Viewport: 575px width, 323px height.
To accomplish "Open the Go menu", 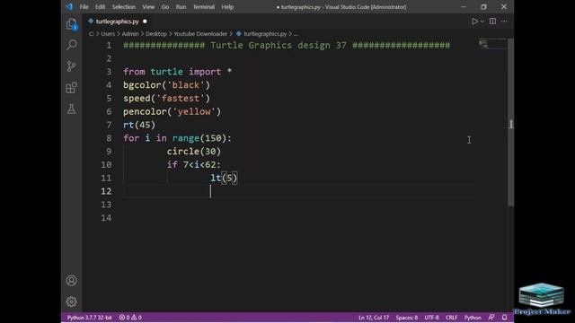I will [165, 7].
